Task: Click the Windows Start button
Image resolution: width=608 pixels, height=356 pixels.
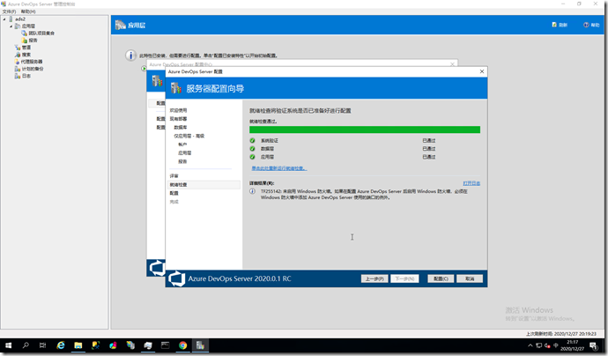Action: [9, 345]
